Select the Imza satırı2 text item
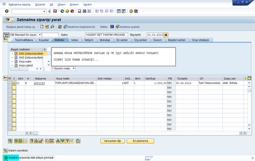Screen dimensions: 255x161 pyautogui.click(x=26, y=65)
